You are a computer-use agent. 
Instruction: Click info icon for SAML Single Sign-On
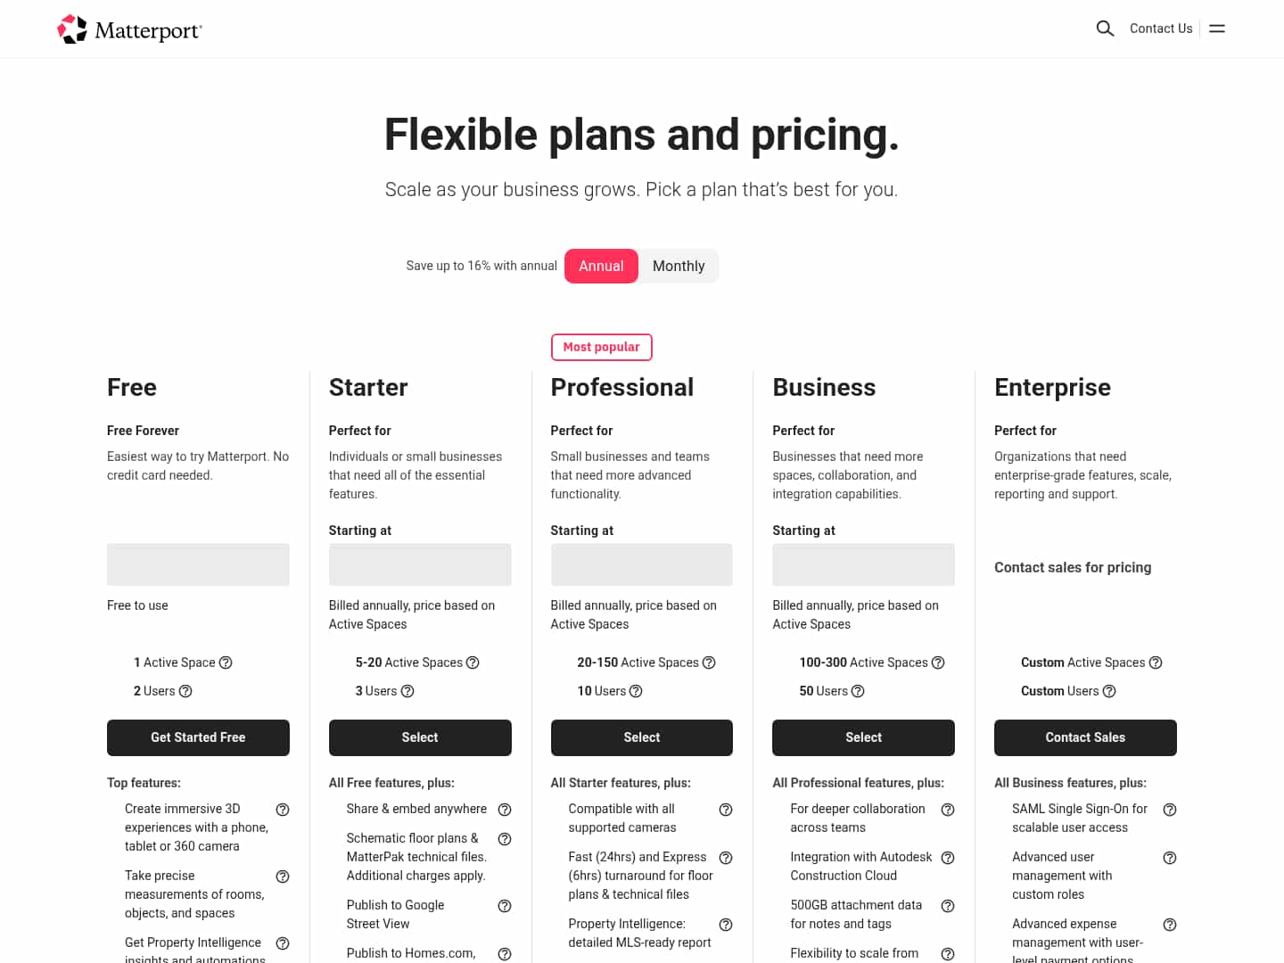(x=1170, y=810)
